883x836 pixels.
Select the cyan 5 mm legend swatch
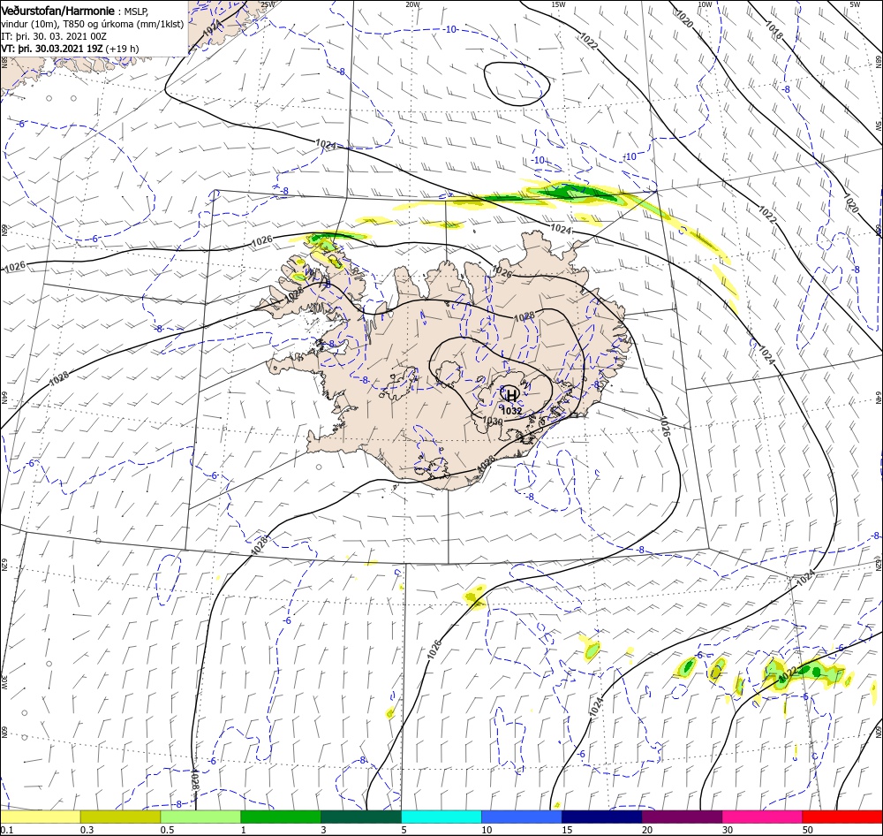pyautogui.click(x=441, y=817)
